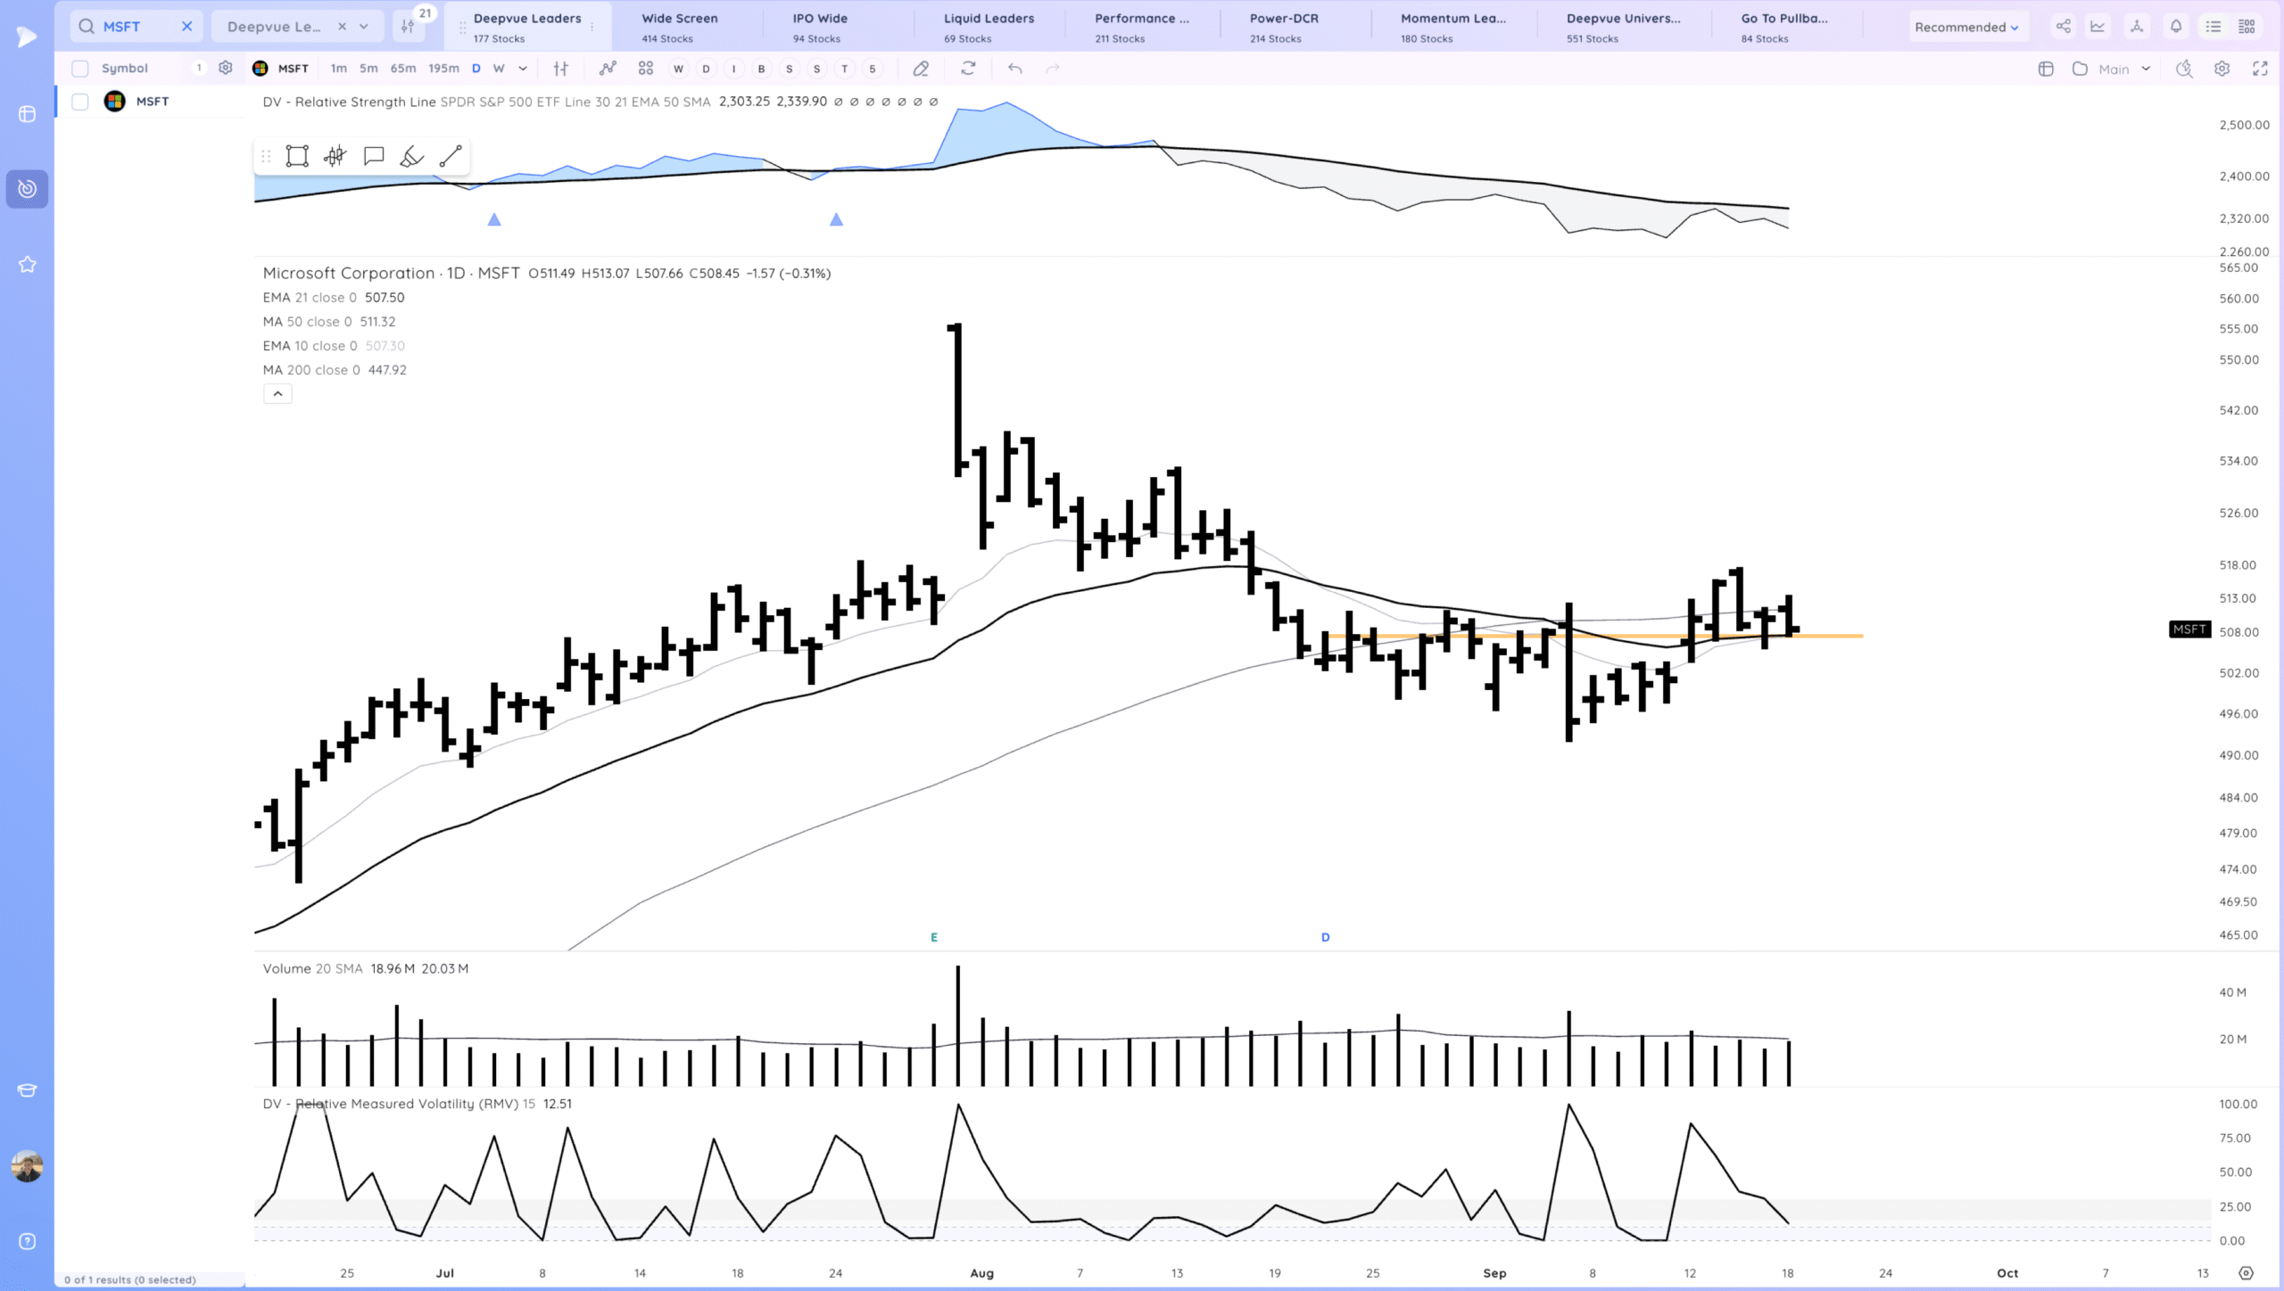Click the MSFT search input field
The width and height of the screenshot is (2284, 1291).
click(x=137, y=27)
